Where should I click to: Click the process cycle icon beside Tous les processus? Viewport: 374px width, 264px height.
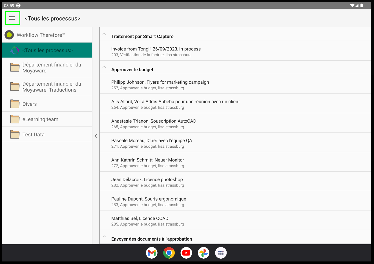(15, 50)
